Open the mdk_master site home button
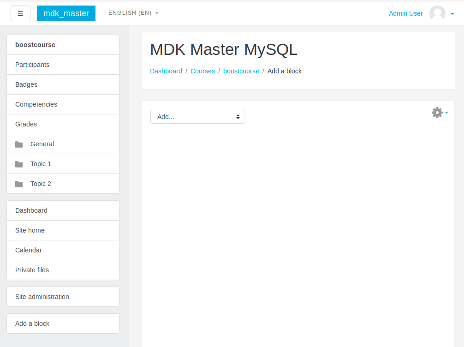 click(x=66, y=13)
